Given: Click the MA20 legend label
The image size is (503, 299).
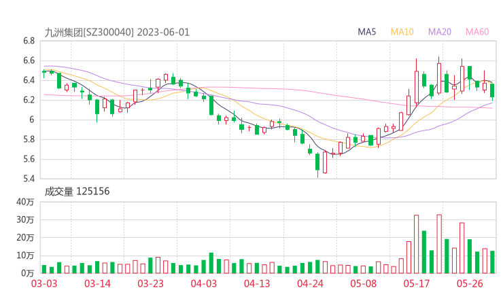Looking at the screenshot, I should tap(440, 32).
